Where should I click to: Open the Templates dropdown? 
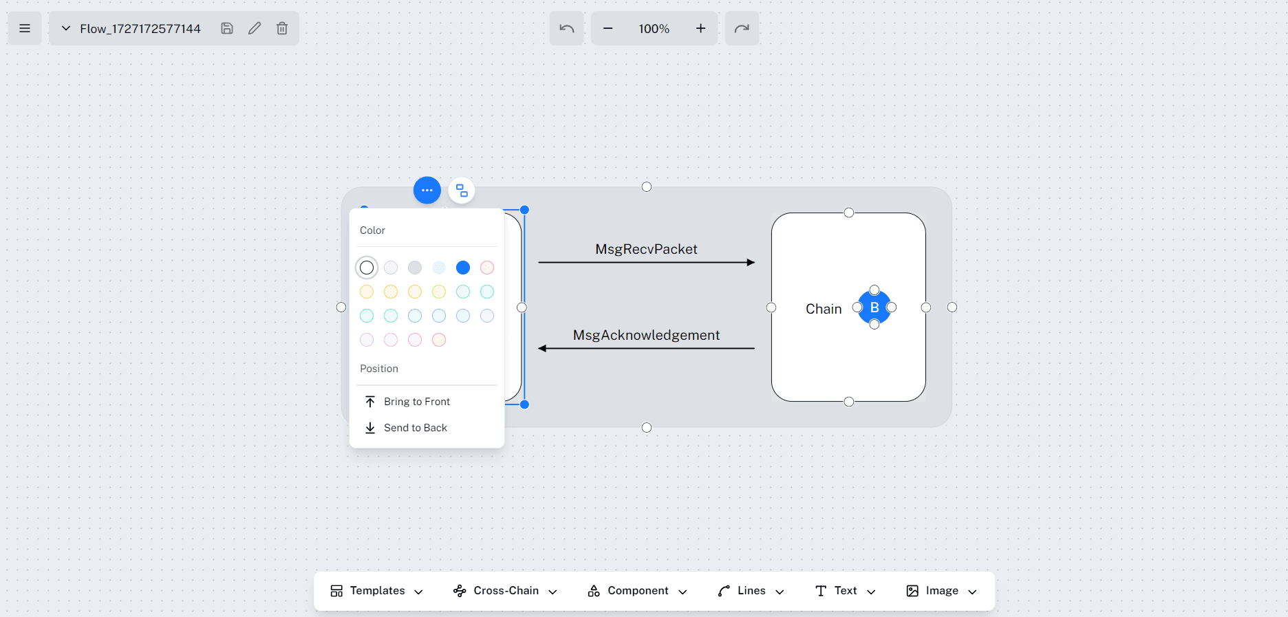point(376,591)
